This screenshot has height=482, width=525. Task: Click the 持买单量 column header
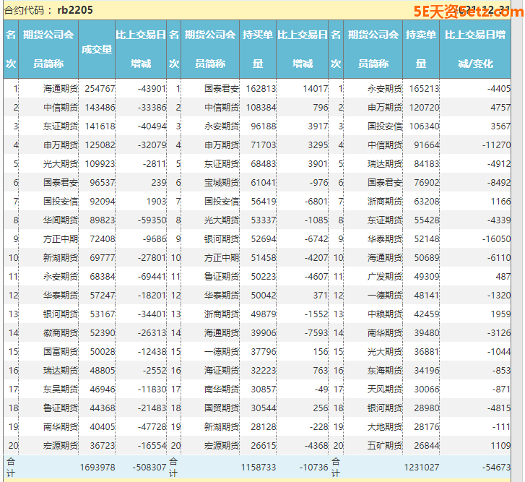click(258, 49)
